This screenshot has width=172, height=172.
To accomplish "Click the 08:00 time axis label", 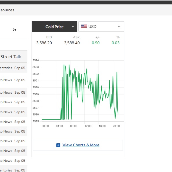I will point(74,126).
